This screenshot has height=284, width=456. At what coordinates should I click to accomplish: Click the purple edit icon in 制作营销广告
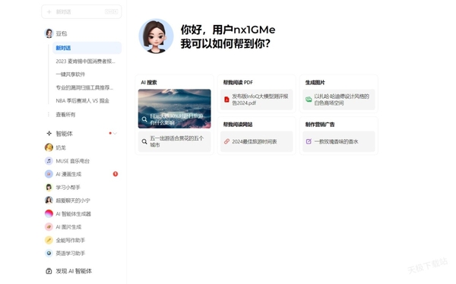tap(309, 141)
